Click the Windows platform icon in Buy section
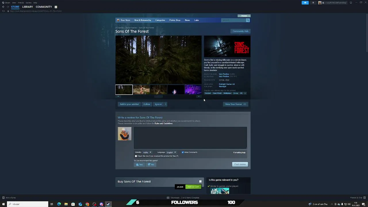Viewport: 368px width, 207px height. coord(200,181)
